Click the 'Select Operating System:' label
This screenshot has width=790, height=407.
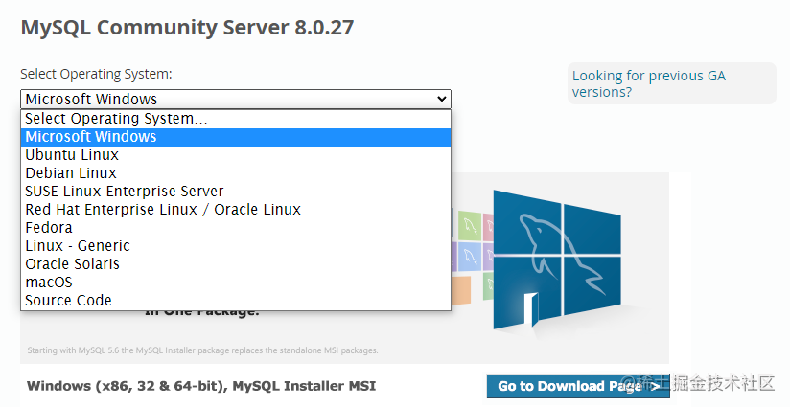pos(96,74)
